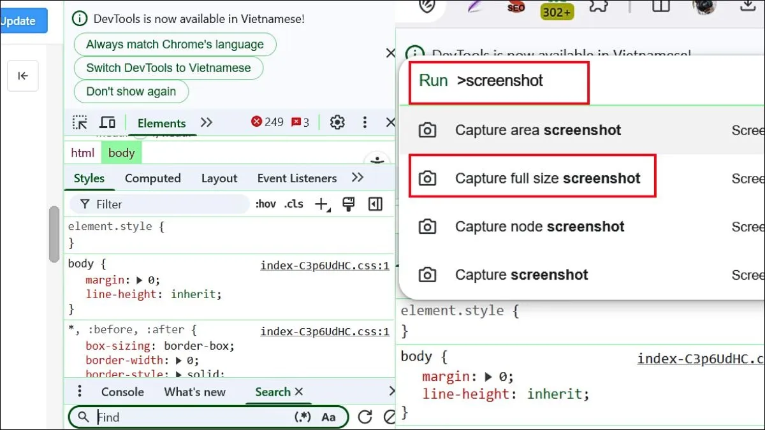Toggle the device emulation toolbar
The height and width of the screenshot is (430, 765).
point(107,122)
